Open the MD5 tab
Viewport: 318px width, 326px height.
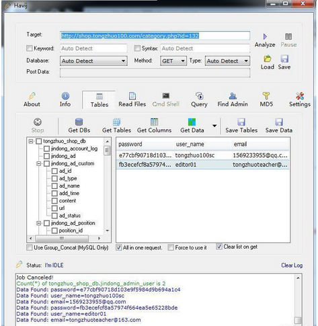[x=266, y=100]
